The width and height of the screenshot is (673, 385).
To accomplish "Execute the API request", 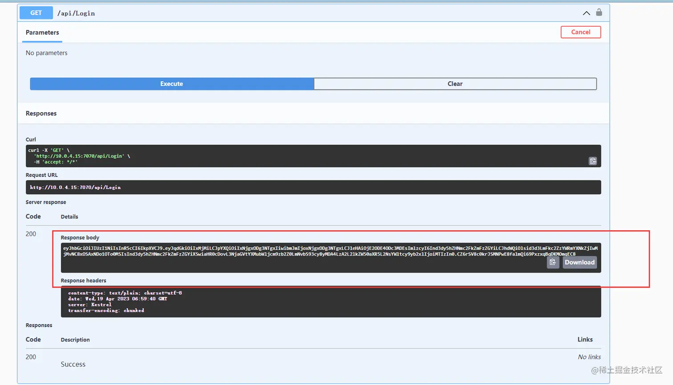I will (172, 84).
